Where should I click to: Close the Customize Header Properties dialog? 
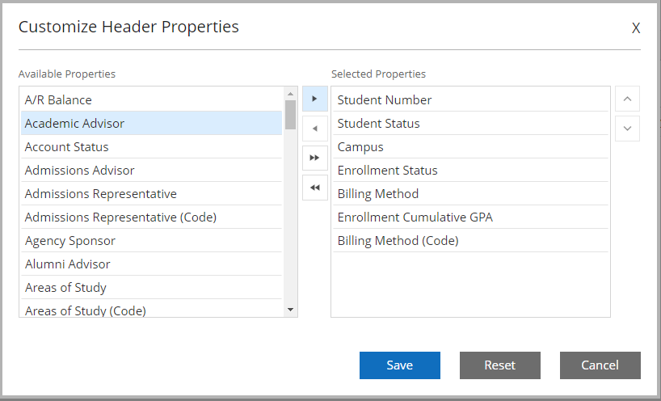636,28
